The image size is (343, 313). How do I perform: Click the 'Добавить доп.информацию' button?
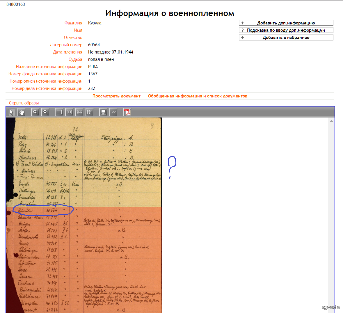click(x=286, y=23)
